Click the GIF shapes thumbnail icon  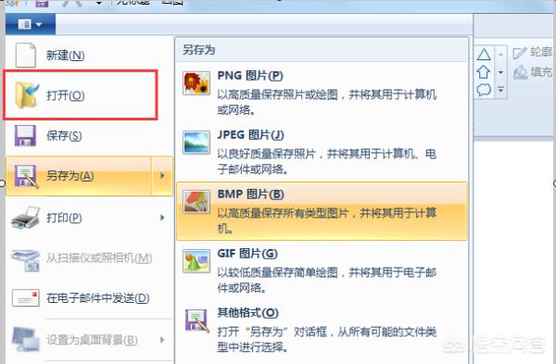tap(196, 261)
